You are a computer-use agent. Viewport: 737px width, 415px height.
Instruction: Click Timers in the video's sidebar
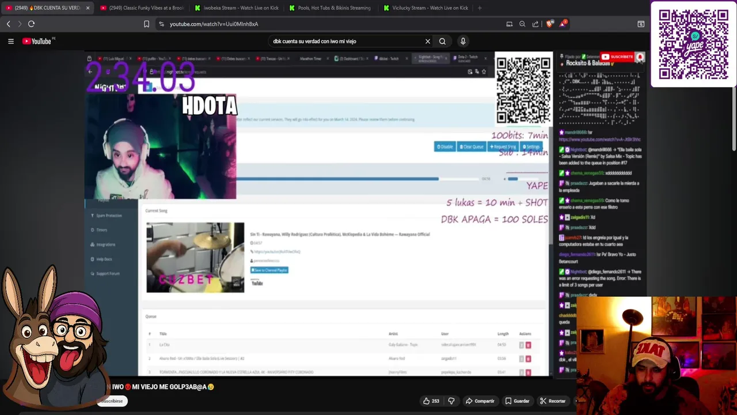101,230
